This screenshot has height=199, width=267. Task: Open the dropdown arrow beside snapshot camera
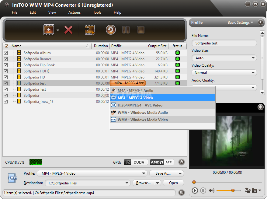260,190
